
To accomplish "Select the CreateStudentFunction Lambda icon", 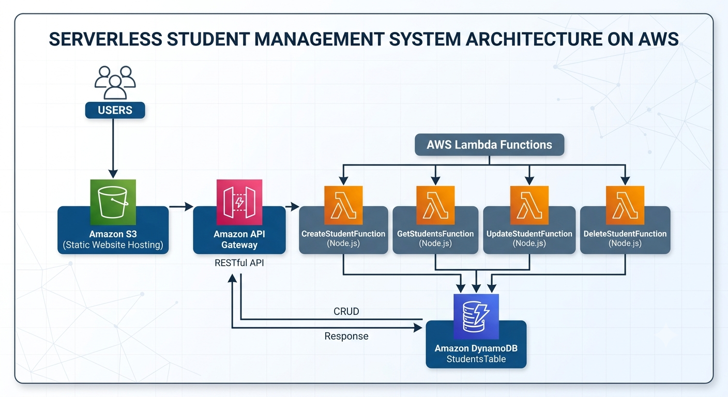I will tap(343, 205).
